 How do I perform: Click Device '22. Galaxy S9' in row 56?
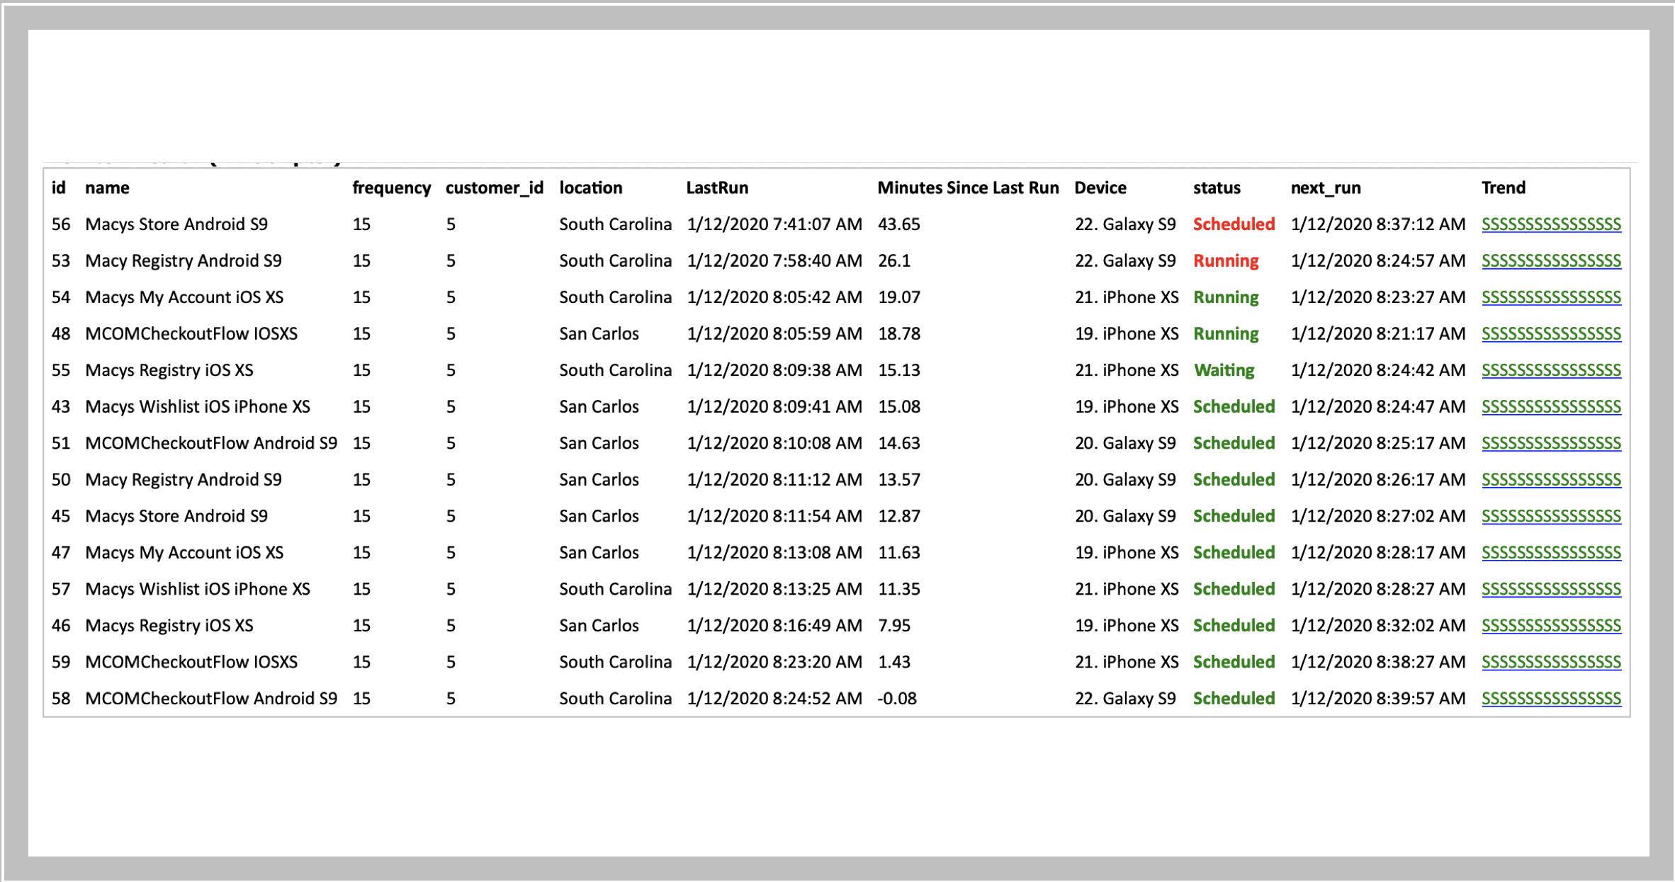(x=1125, y=224)
